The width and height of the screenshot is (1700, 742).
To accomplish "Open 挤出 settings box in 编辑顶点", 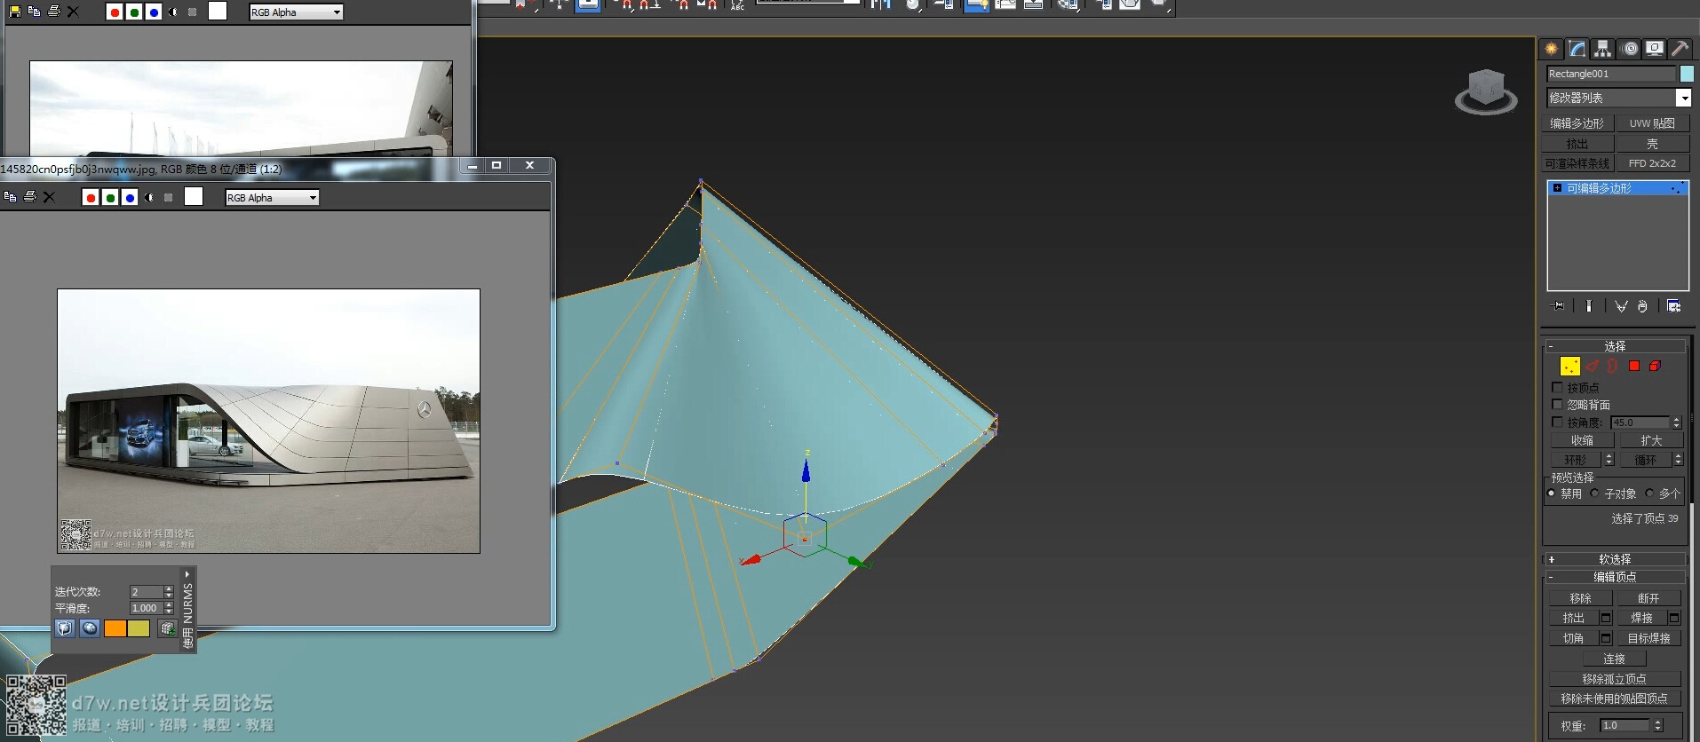I will (x=1606, y=618).
